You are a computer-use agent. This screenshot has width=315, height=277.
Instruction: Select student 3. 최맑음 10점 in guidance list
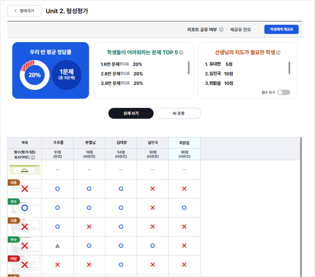click(x=219, y=83)
